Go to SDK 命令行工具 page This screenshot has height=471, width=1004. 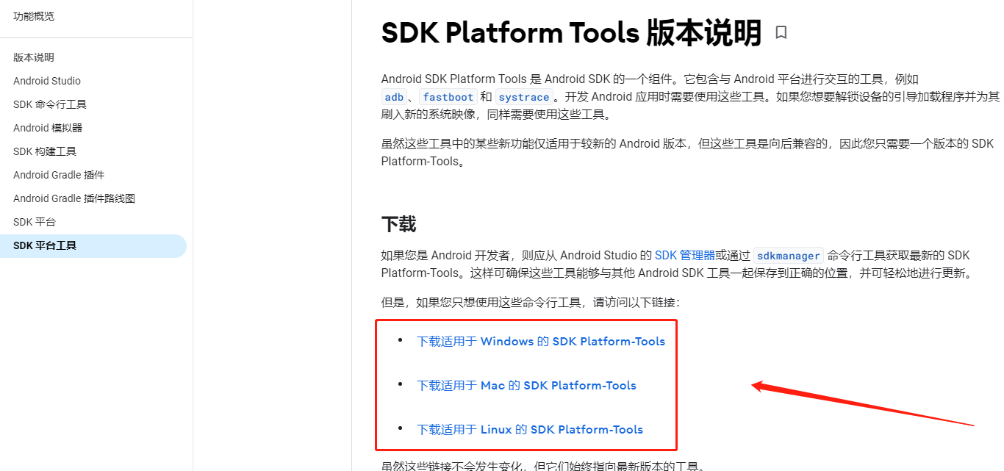point(50,104)
